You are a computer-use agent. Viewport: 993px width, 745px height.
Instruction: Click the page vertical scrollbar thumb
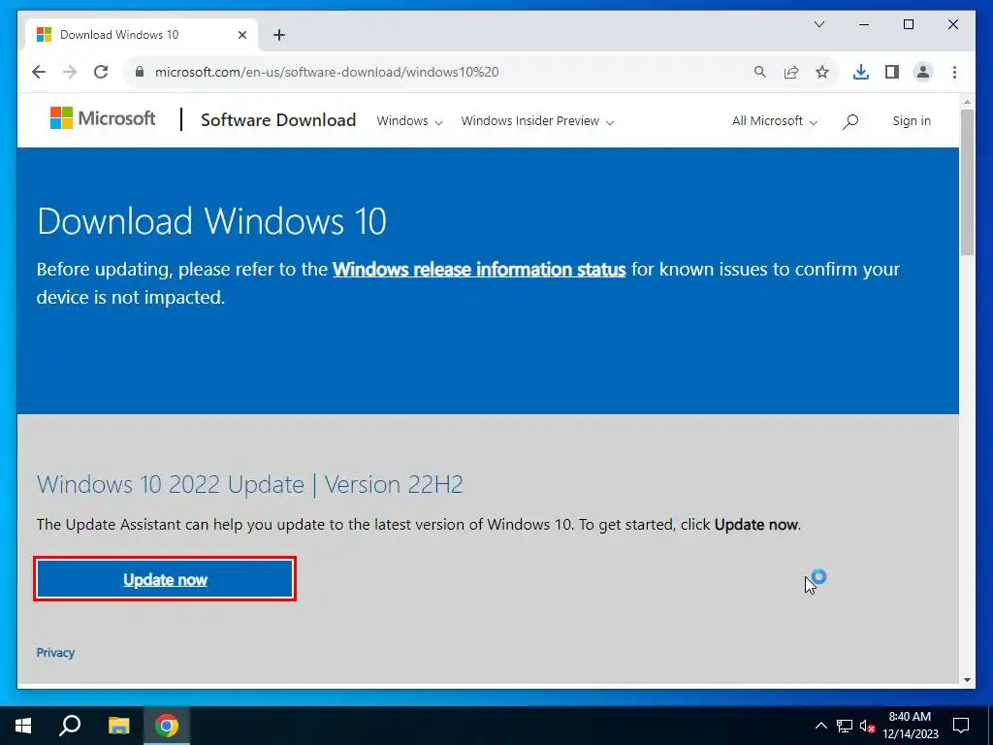967,181
